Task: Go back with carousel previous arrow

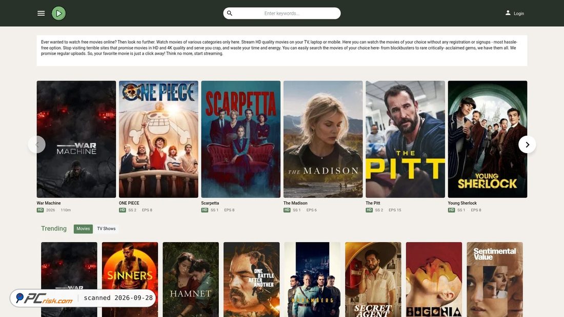Action: click(x=37, y=144)
